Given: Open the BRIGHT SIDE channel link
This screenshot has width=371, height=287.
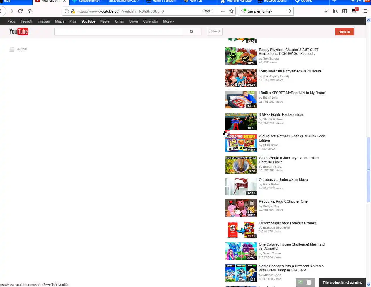Looking at the screenshot, I should click(x=272, y=167).
